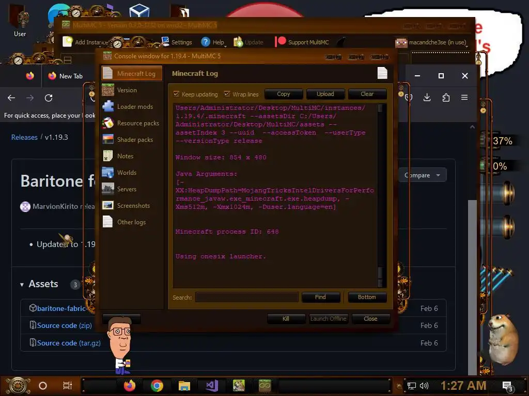Kill the running Minecraft process
Viewport: 529px width, 396px height.
[x=286, y=319]
